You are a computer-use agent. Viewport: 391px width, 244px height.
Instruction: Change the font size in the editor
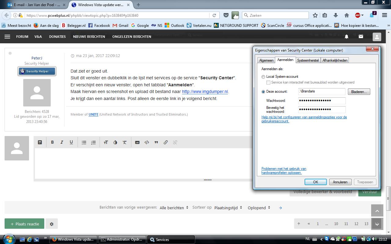click(106, 142)
